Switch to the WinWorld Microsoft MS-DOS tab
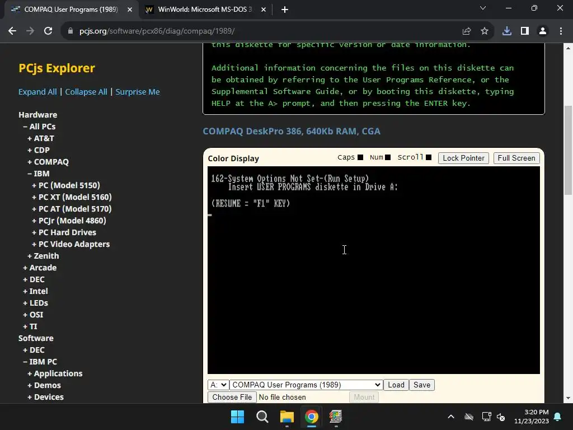 click(205, 10)
